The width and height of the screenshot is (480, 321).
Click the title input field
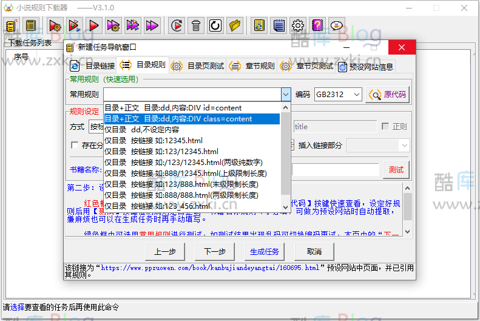pos(335,126)
